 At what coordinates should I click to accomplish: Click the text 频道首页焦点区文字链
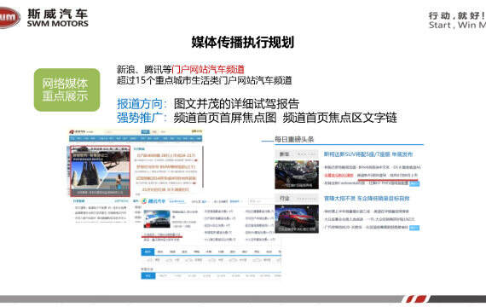tap(340, 118)
